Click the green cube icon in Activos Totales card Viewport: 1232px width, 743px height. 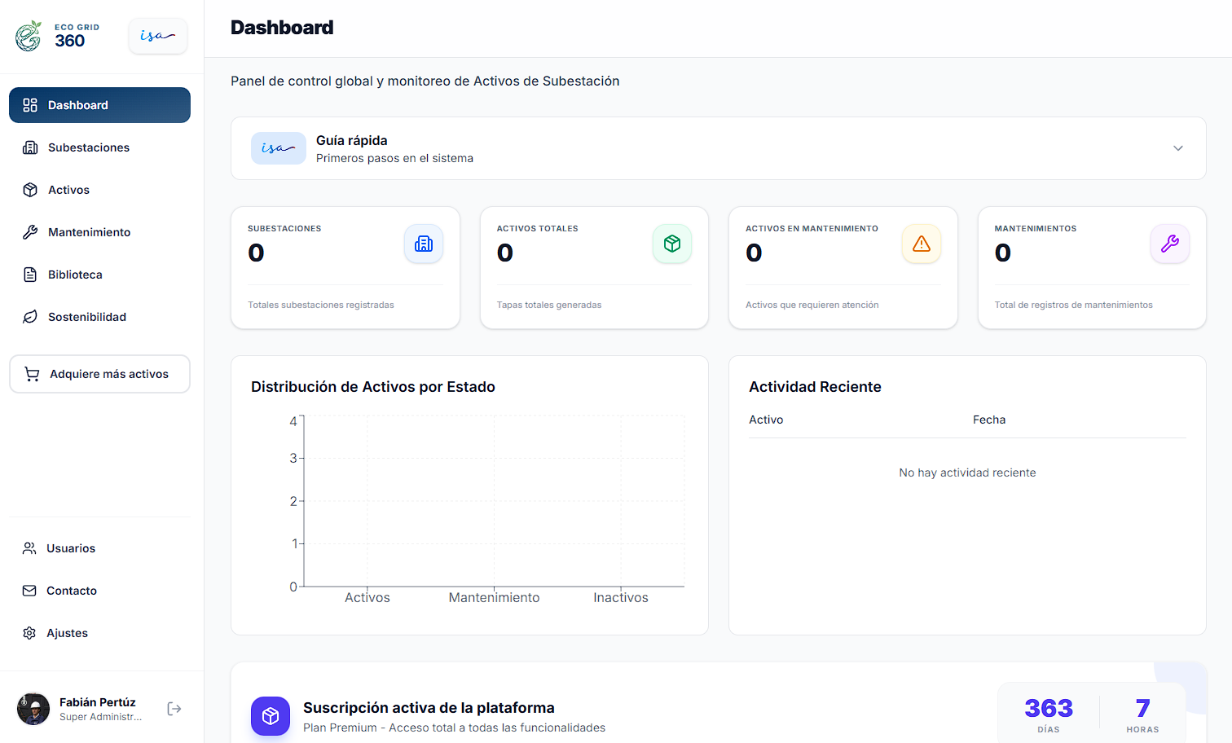672,244
